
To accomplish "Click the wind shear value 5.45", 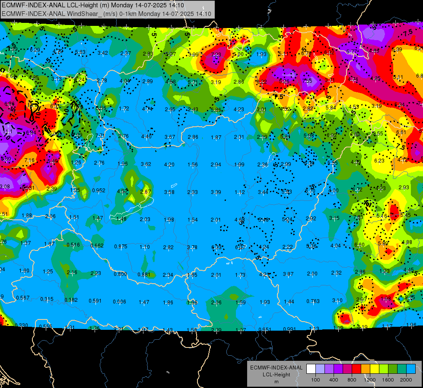I will point(405,215).
